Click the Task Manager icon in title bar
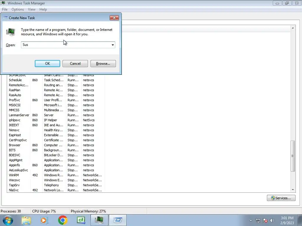Viewport: 302px width, 226px height. pos(3,3)
